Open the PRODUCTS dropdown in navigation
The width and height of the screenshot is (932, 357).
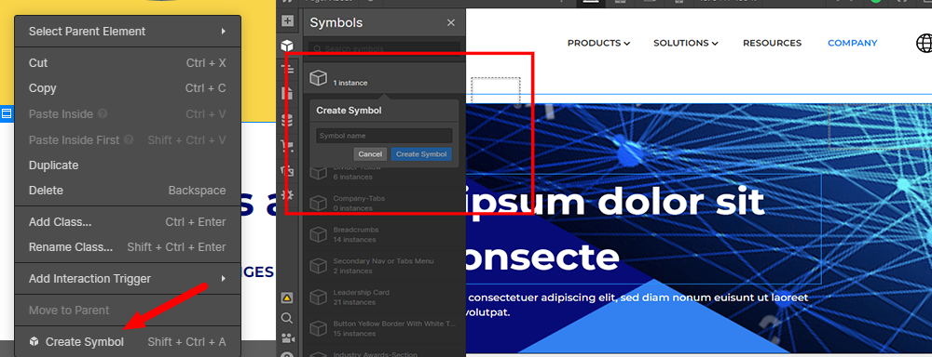[598, 43]
